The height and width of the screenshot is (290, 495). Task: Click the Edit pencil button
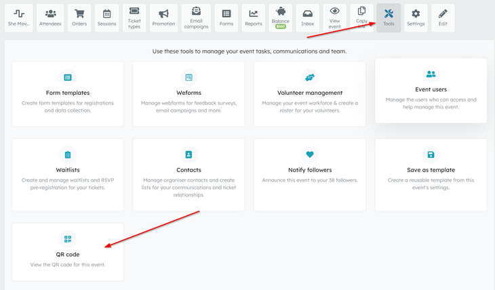443,18
